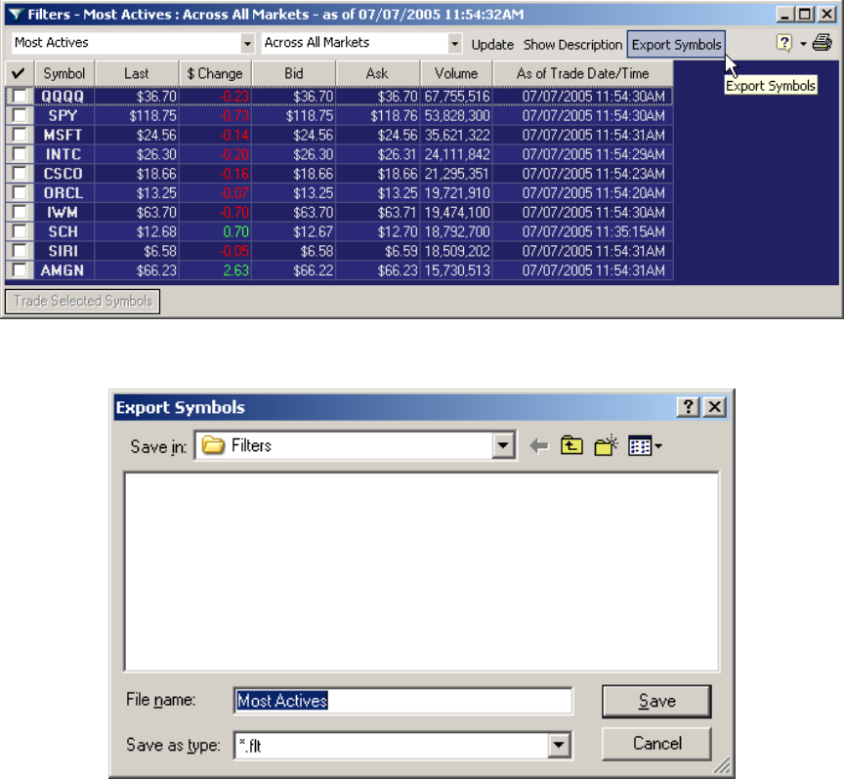Click the resize grip of Export Symbols dialog

pos(722,764)
